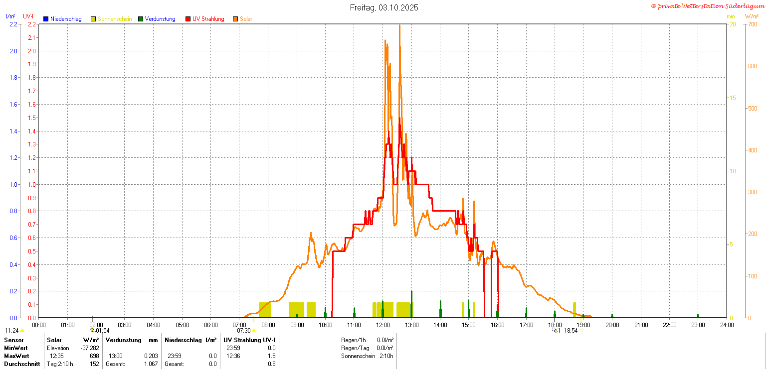766x369 pixels.
Task: Click the green Verdunstung legend square
Action: pos(141,19)
